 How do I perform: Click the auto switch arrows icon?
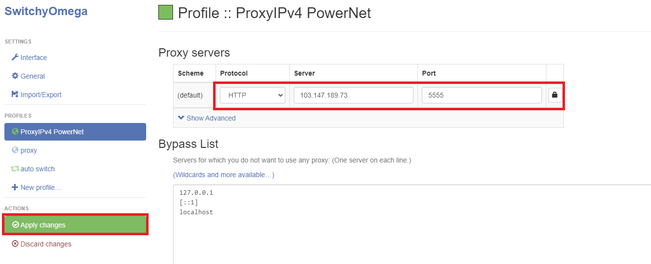(x=15, y=169)
